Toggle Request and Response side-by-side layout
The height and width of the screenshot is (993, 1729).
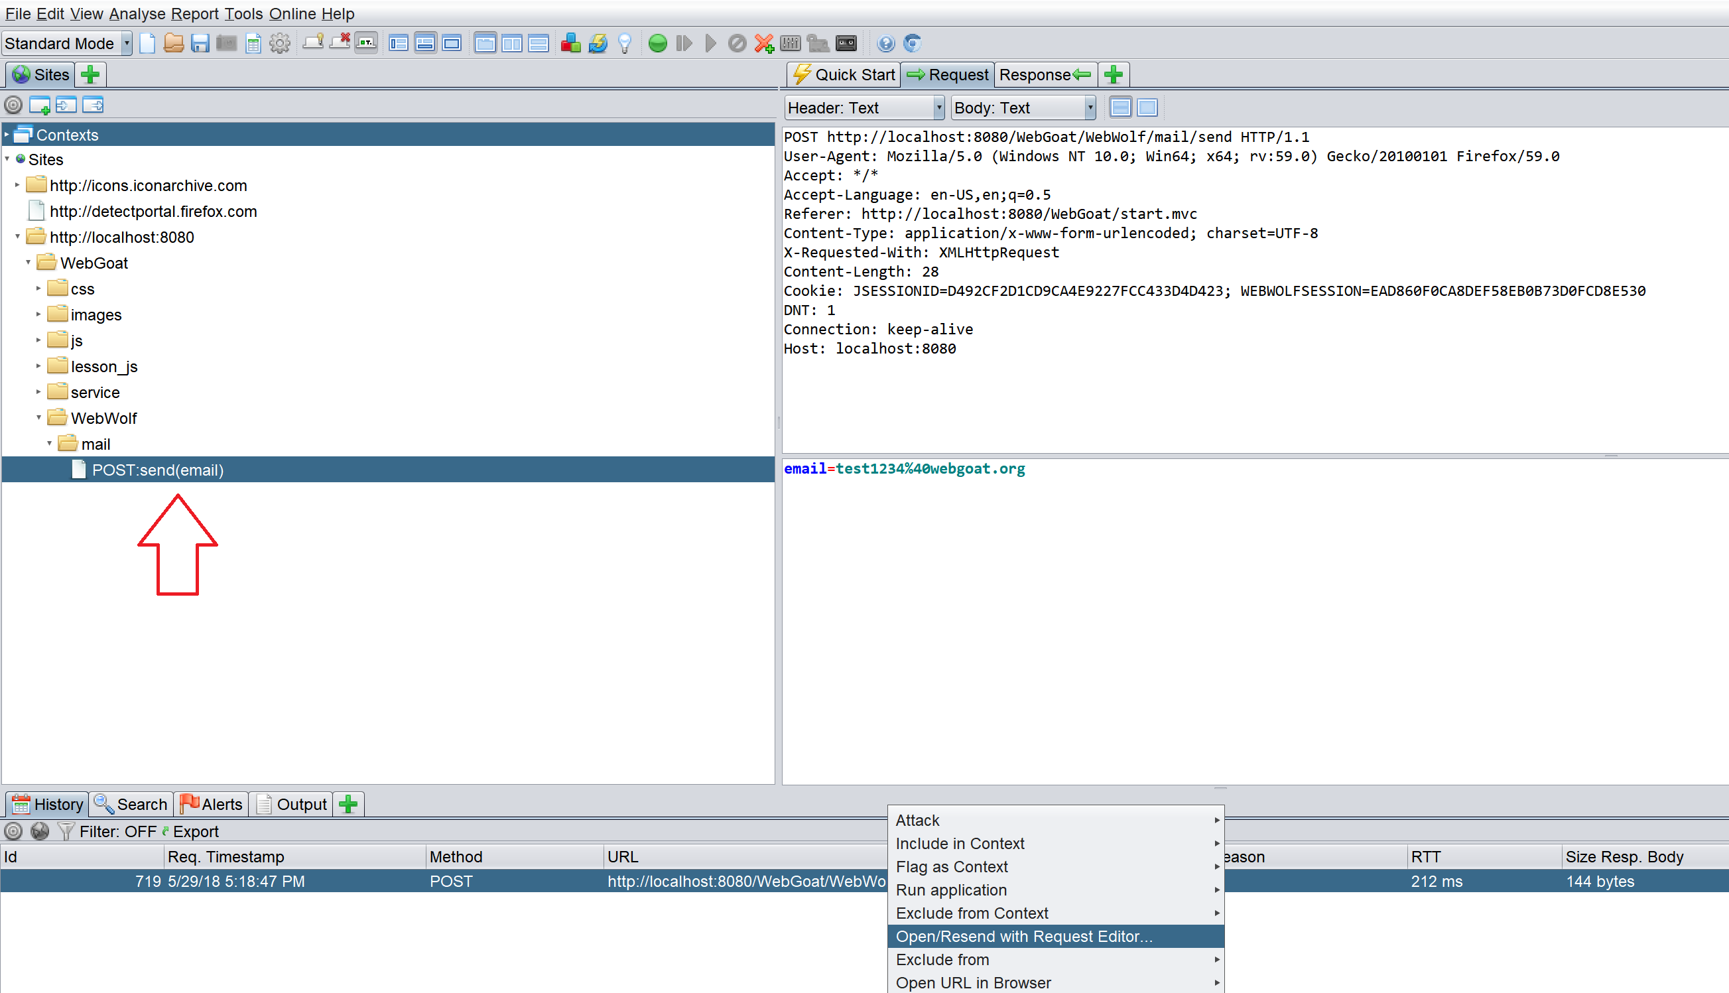point(512,44)
